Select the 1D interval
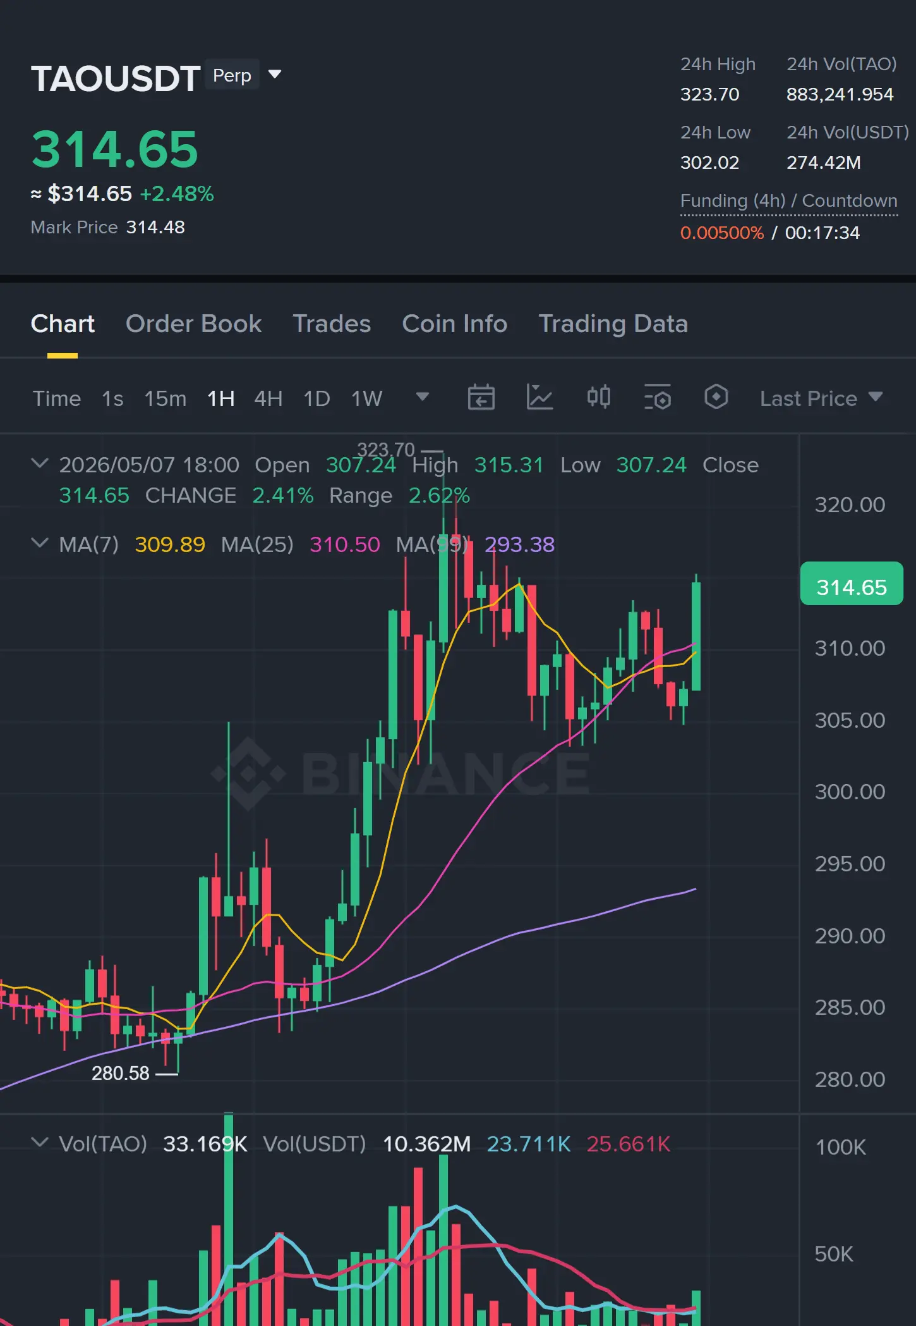Screen dimensions: 916x1326 317,398
